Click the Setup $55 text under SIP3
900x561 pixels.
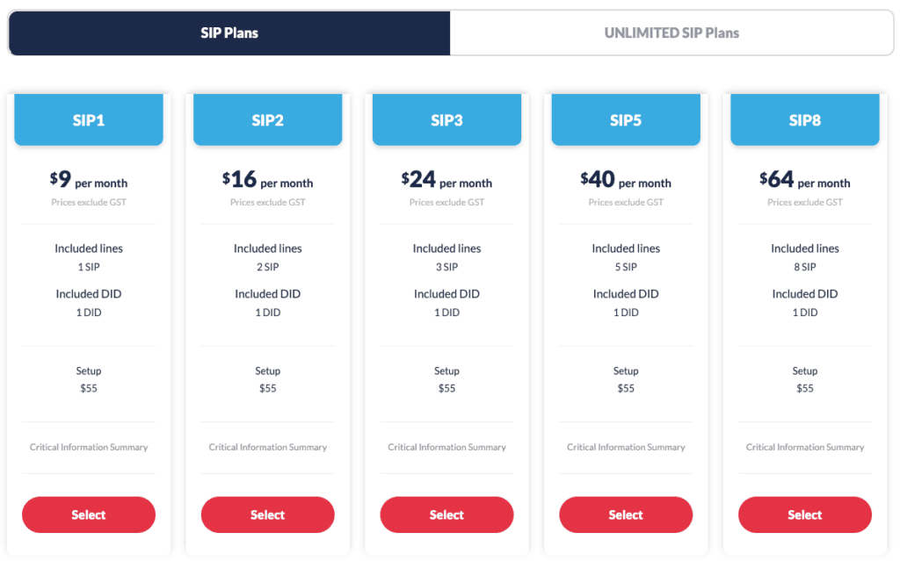[446, 379]
